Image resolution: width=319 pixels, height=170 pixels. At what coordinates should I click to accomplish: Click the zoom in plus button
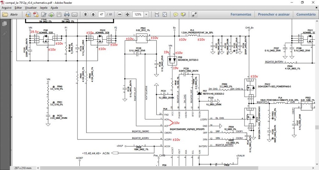pyautogui.click(x=127, y=14)
